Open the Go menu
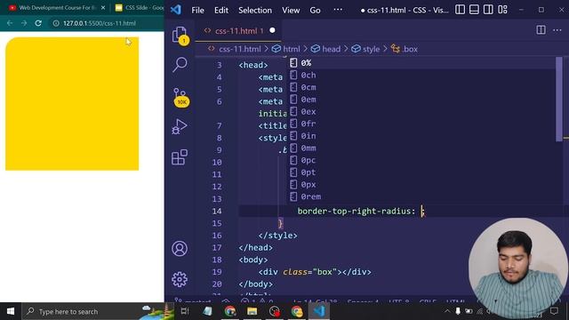Screen dimensions: 569x320 [x=315, y=10]
